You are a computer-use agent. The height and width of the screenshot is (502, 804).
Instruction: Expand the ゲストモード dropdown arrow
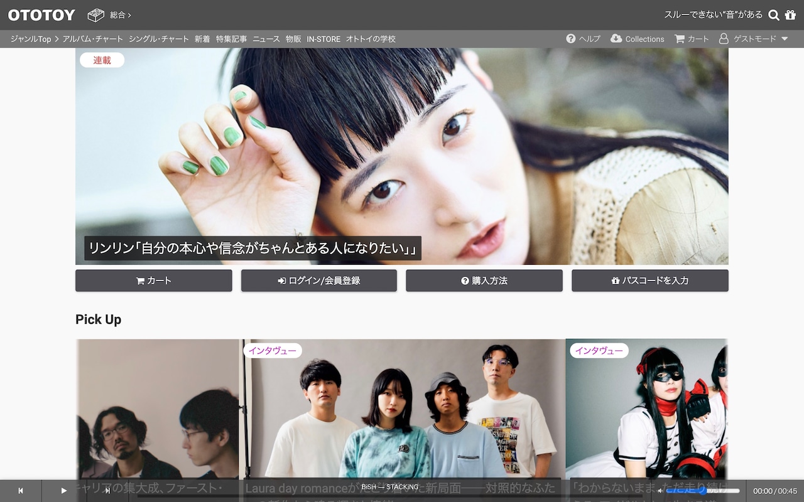pos(784,38)
